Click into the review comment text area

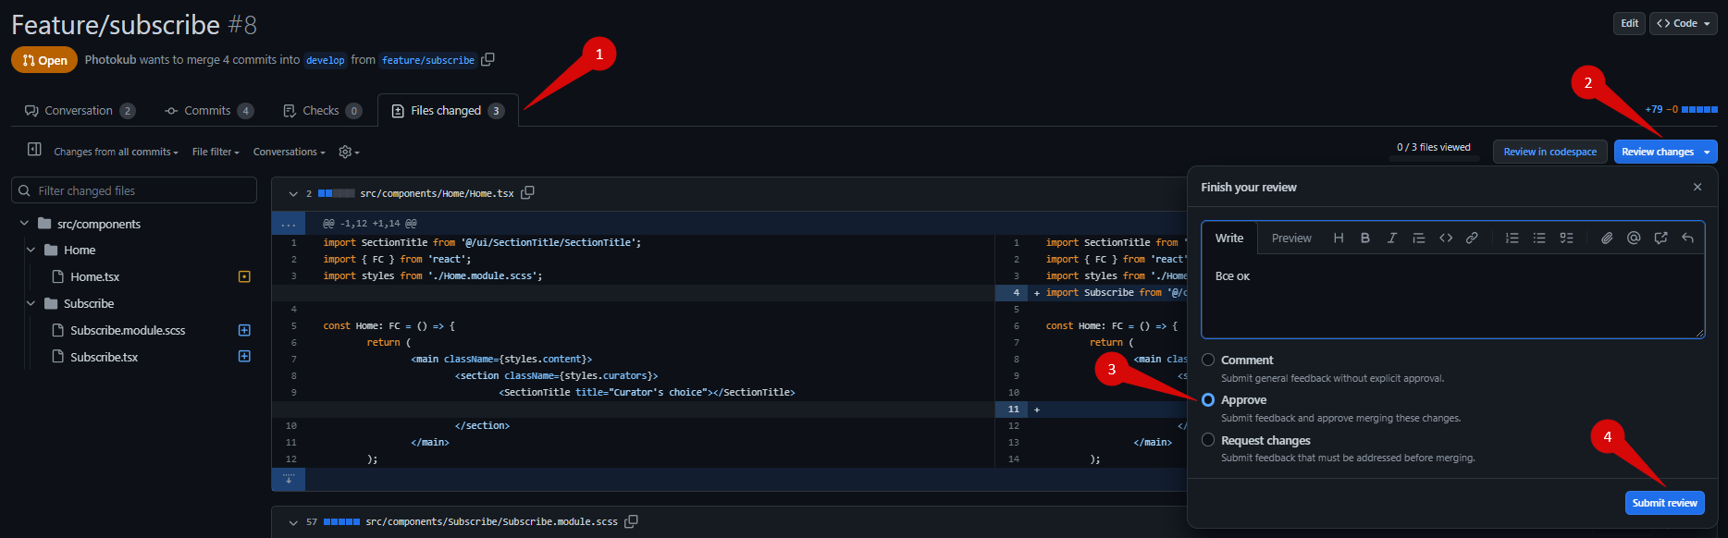click(1452, 296)
